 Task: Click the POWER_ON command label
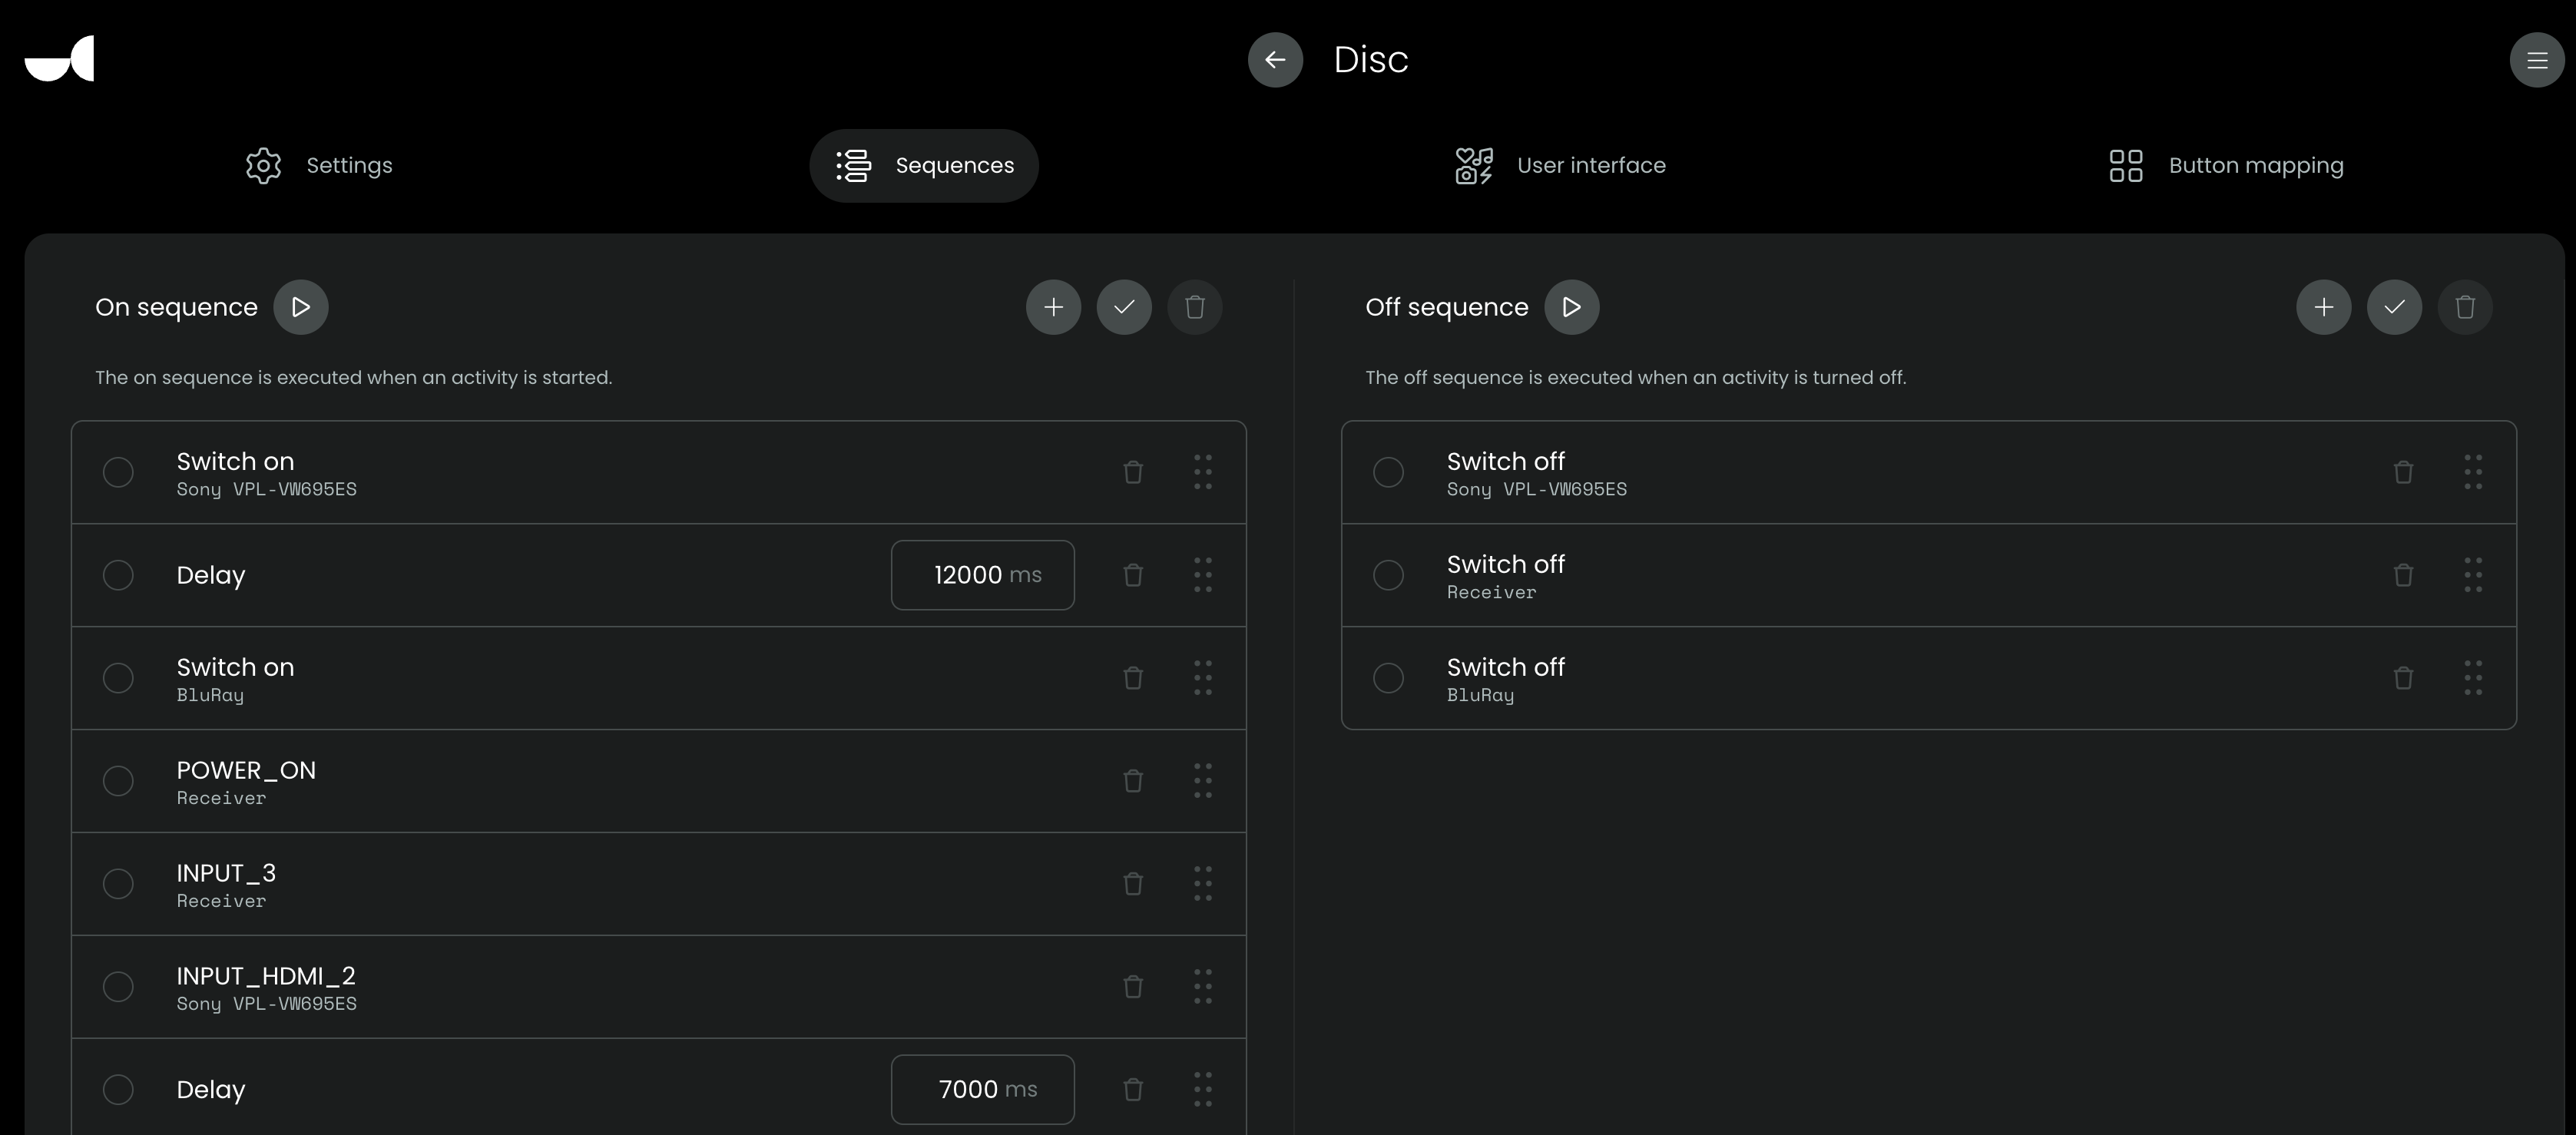pos(246,770)
